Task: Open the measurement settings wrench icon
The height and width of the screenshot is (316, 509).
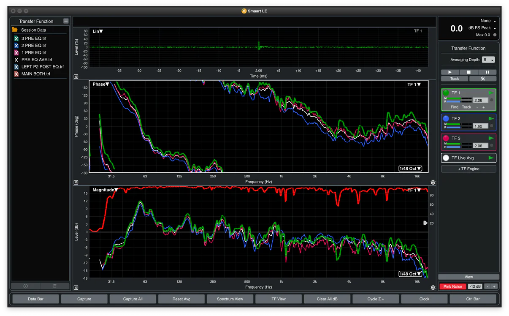Action: click(x=482, y=79)
